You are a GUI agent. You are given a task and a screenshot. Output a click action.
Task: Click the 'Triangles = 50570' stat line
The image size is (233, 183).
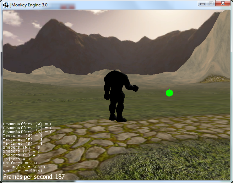point(24,167)
